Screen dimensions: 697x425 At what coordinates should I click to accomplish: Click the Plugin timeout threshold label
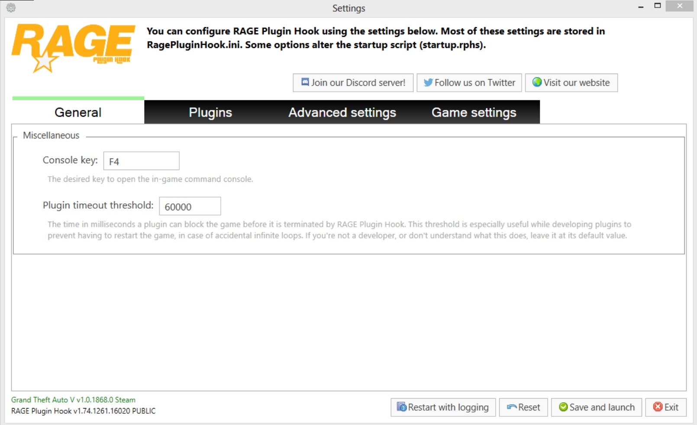pos(98,205)
